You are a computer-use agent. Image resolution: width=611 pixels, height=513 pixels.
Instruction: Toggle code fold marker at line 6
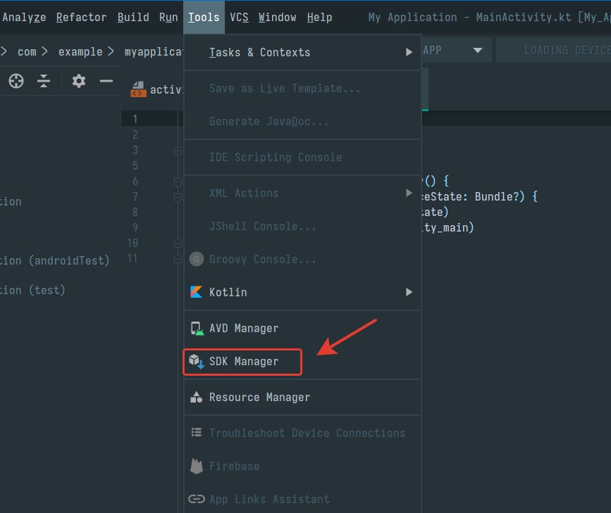coord(178,182)
